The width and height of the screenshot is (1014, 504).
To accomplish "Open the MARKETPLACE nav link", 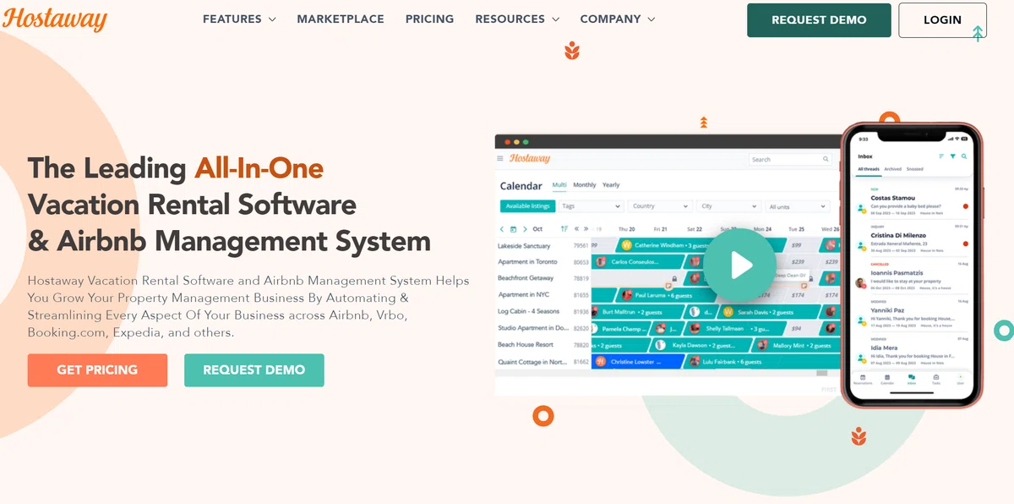I will pyautogui.click(x=341, y=19).
